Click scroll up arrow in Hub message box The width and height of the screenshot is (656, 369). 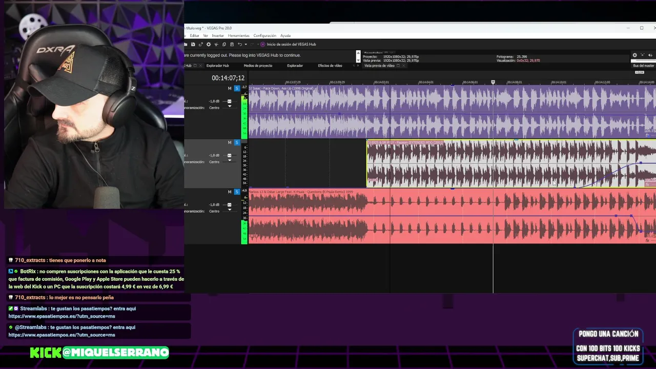coord(358,53)
